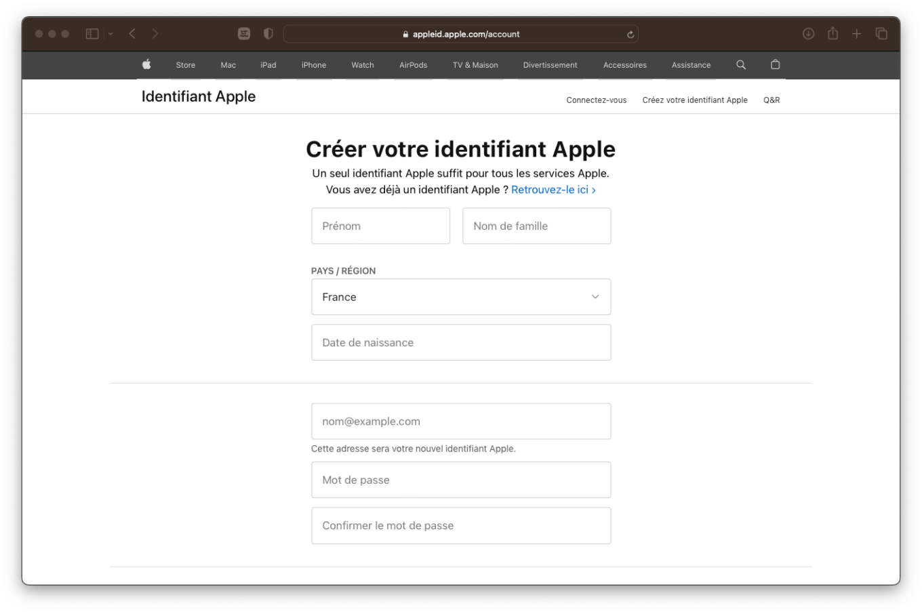Open the Share icon in toolbar

pos(833,33)
